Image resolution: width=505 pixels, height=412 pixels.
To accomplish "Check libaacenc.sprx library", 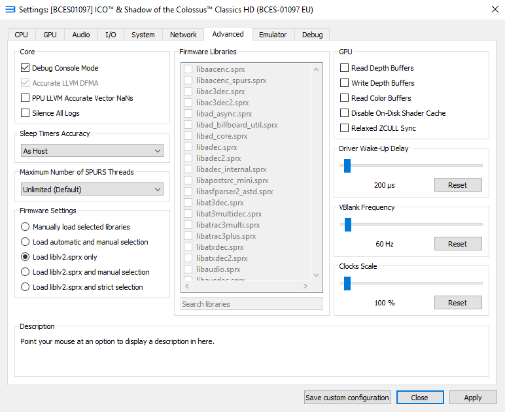I will [x=188, y=69].
